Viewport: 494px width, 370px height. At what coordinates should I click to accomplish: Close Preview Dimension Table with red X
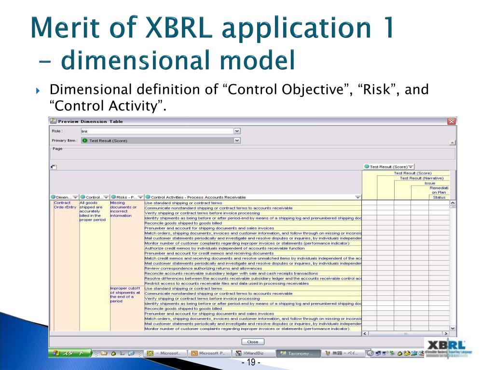[x=452, y=121]
